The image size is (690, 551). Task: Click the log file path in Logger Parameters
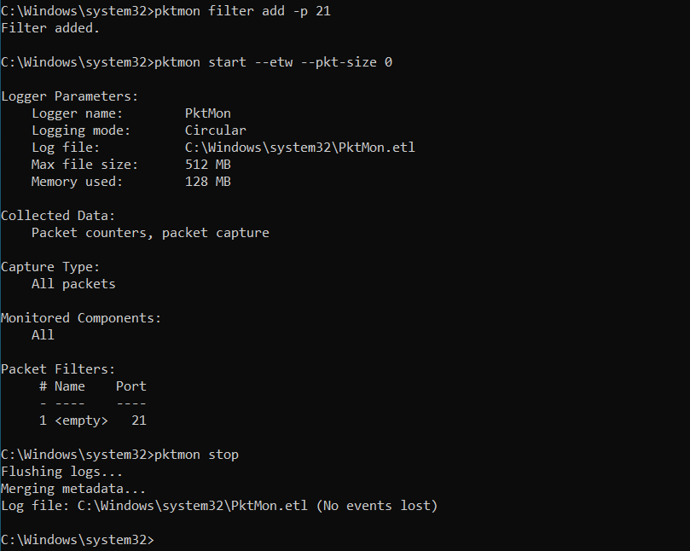[x=299, y=148]
